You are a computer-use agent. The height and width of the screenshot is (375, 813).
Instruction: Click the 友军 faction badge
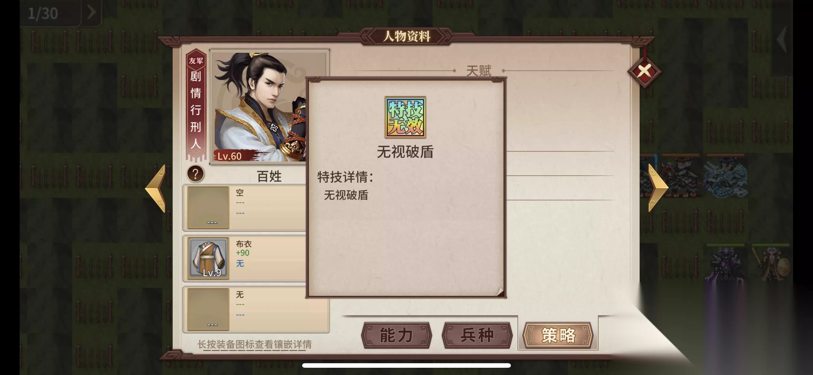pyautogui.click(x=196, y=60)
